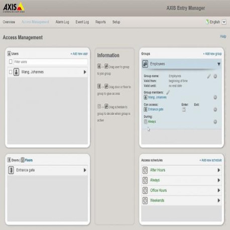Click the AXIS Communications logo
230x230 pixels.
pos(14,8)
